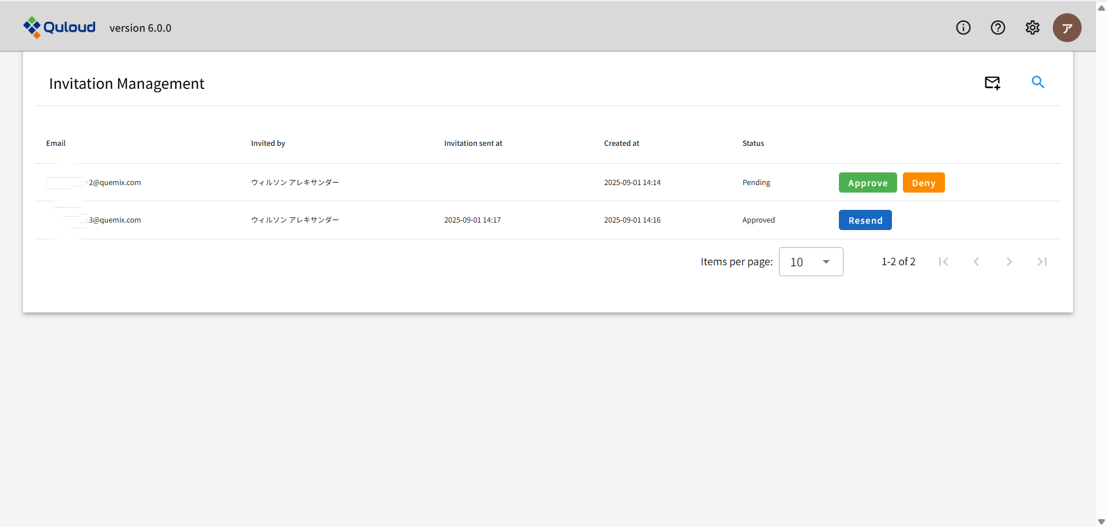Click the scrollbar down arrow
The image size is (1107, 527).
[1101, 521]
